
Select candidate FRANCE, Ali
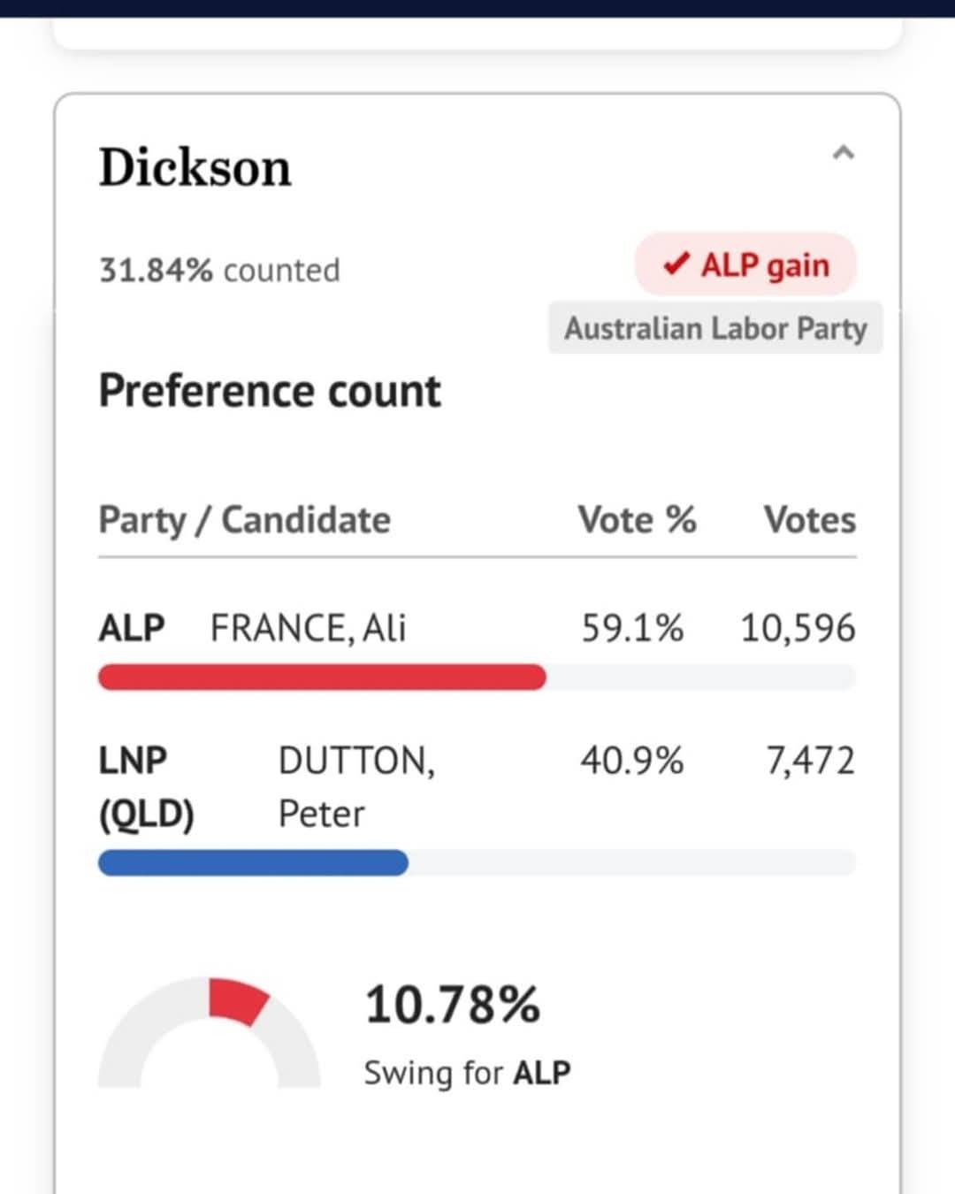point(308,628)
